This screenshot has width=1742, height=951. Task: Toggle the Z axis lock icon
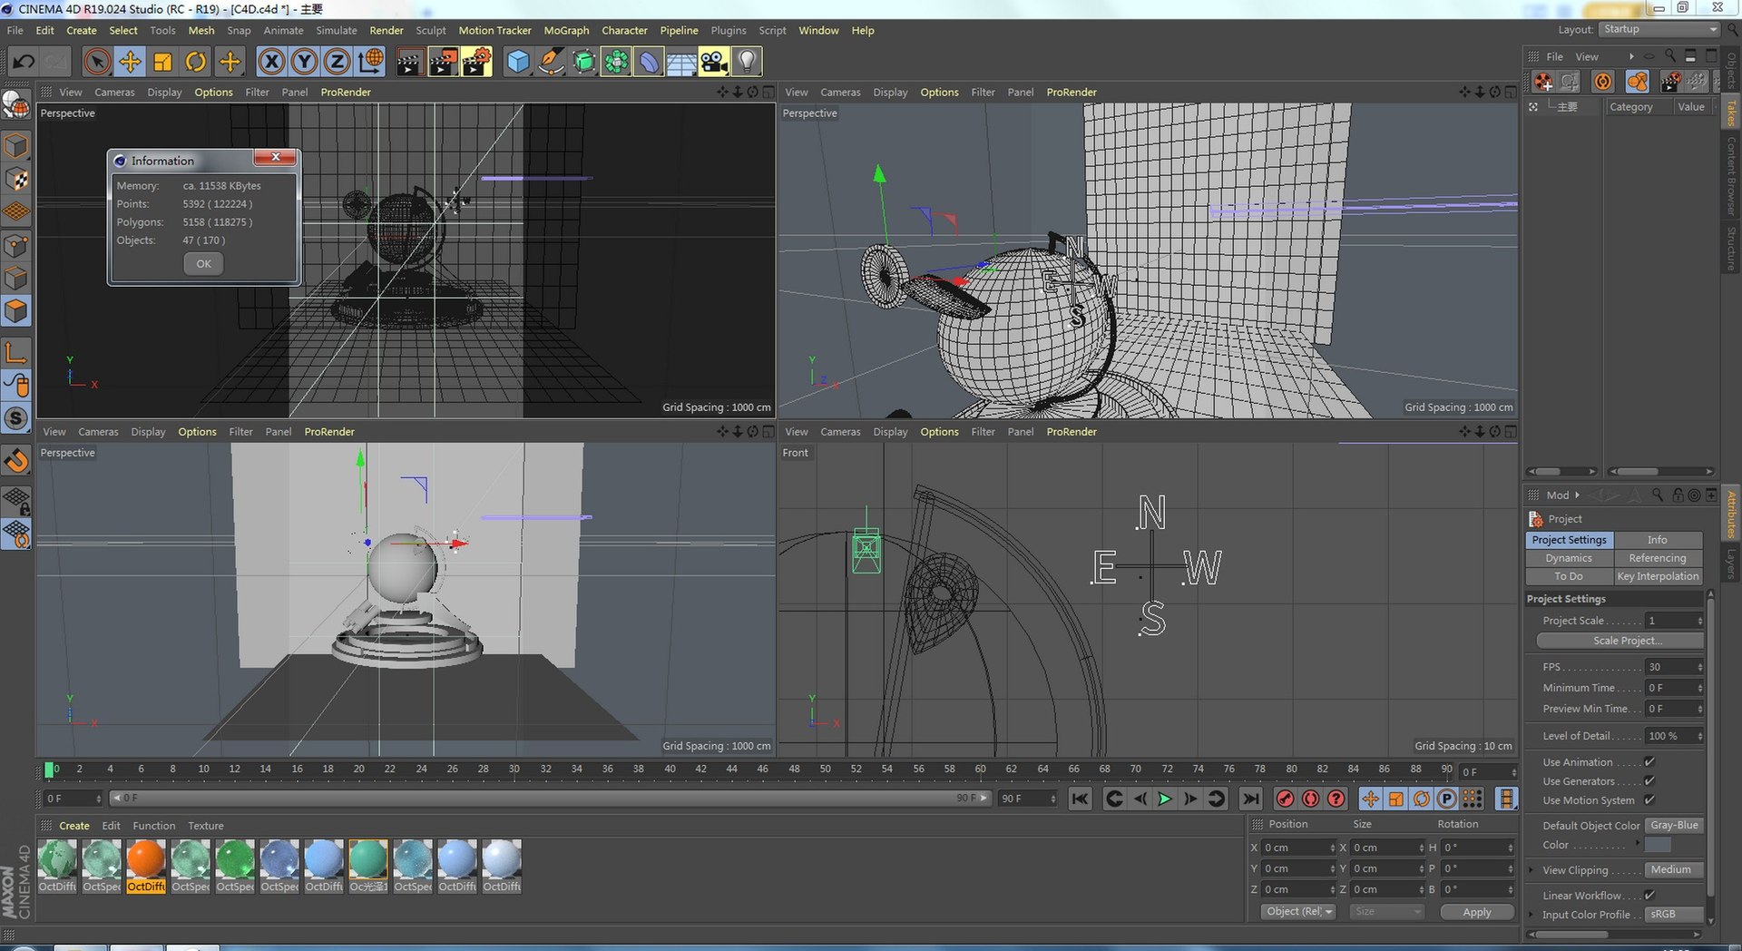pyautogui.click(x=337, y=62)
